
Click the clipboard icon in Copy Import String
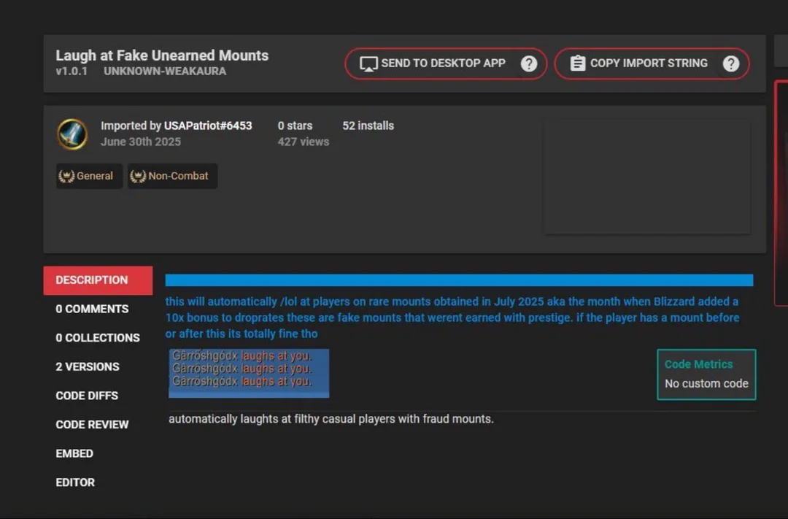[578, 64]
